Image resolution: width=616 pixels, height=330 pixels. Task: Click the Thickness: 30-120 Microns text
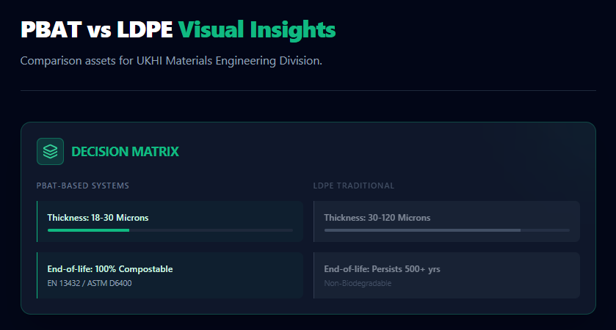pos(377,218)
